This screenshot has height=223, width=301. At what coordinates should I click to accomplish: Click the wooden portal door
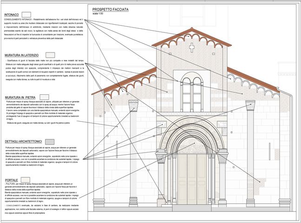click(192, 180)
